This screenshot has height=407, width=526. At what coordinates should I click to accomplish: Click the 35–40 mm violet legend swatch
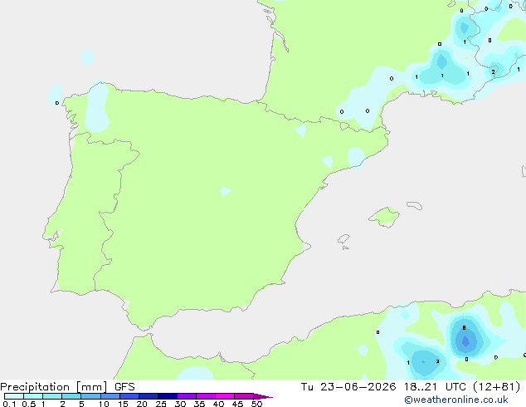coord(206,396)
